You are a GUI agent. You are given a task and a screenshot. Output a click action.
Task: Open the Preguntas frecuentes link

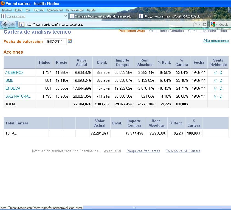pyautogui.click(x=143, y=151)
